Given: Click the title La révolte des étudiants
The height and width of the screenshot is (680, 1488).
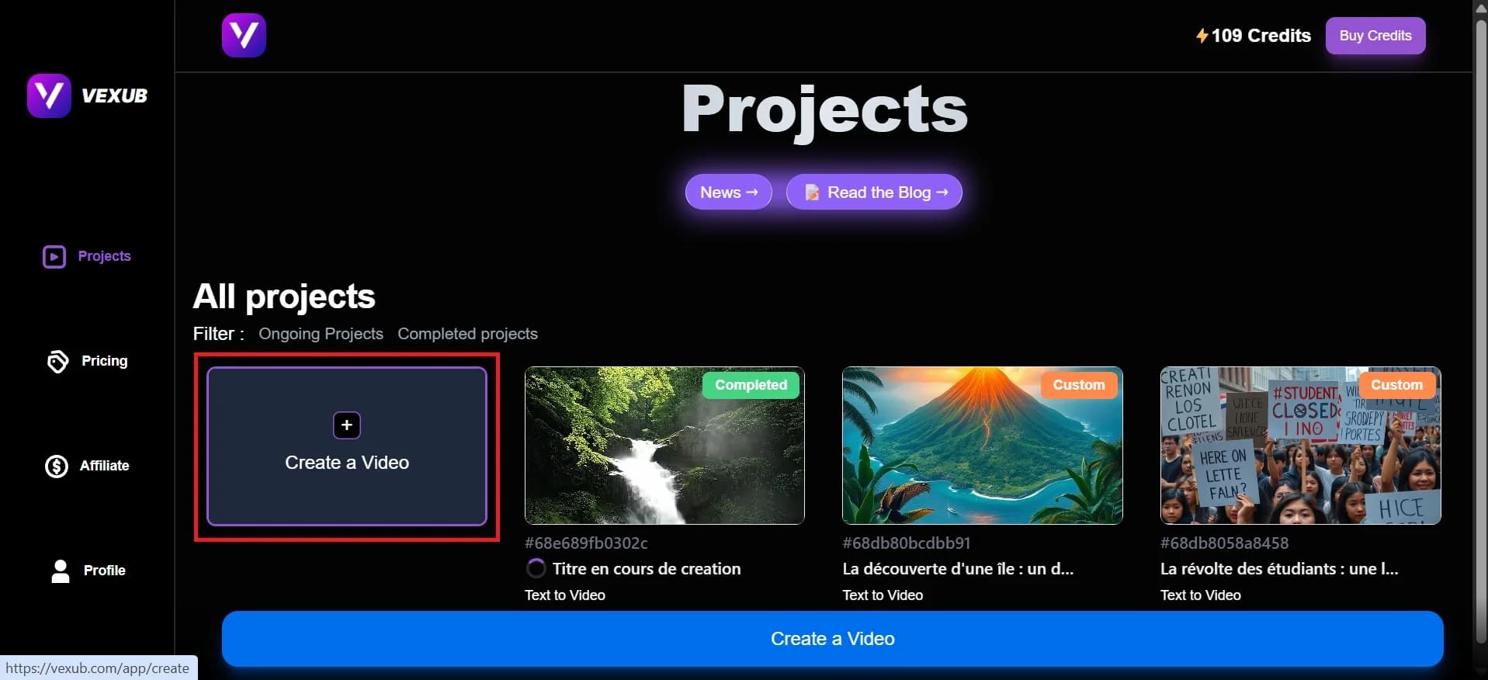Looking at the screenshot, I should coord(1279,569).
